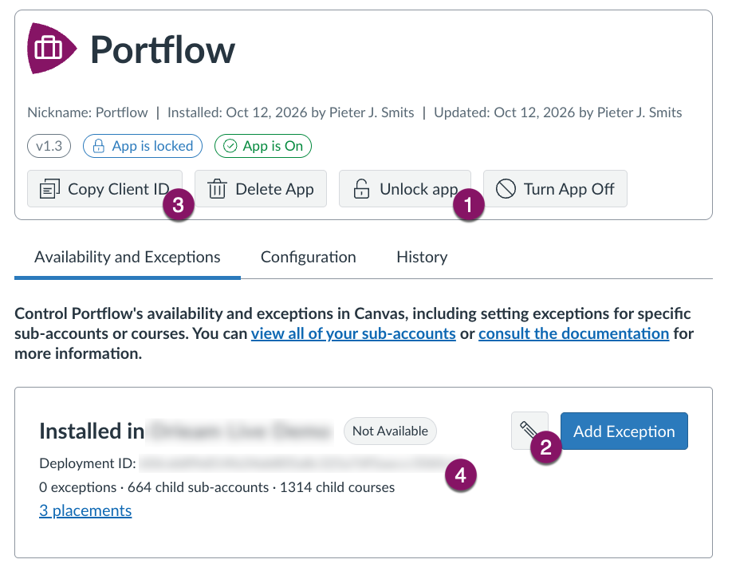Click the 'Nickname: Portflow' text
The height and width of the screenshot is (575, 732).
[87, 112]
